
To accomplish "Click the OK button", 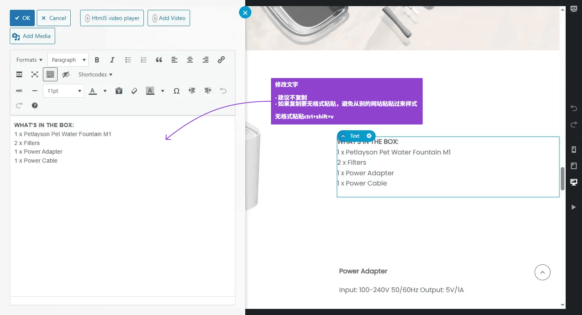I will coord(22,18).
